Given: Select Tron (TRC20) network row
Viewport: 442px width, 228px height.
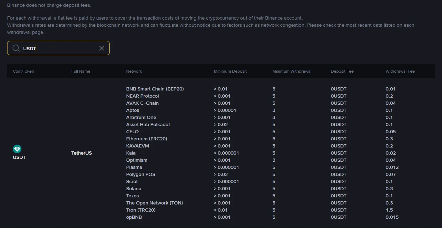Looking at the screenshot, I should [x=141, y=210].
